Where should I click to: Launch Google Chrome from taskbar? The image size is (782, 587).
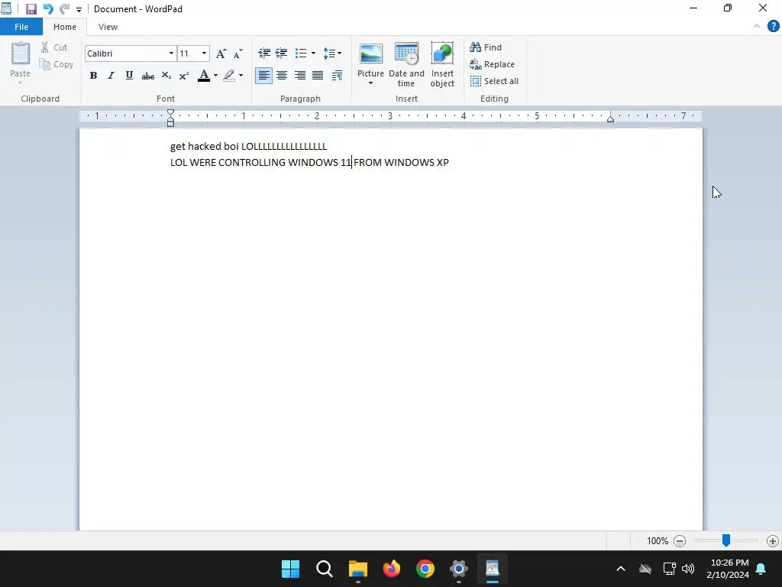425,569
